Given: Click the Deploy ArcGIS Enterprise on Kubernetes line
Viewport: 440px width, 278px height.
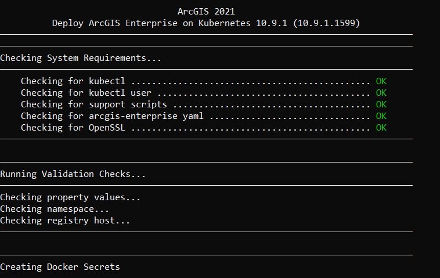Looking at the screenshot, I should (x=206, y=23).
